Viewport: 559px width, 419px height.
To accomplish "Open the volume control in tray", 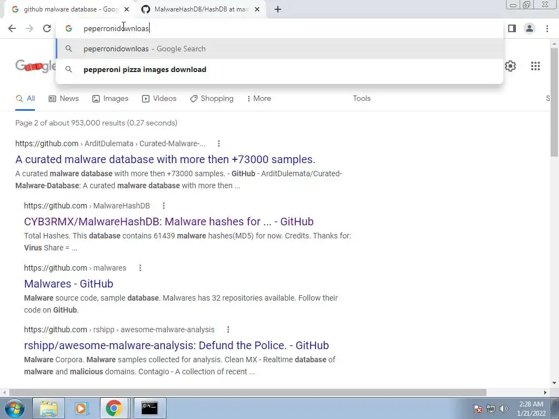I will coord(504,409).
